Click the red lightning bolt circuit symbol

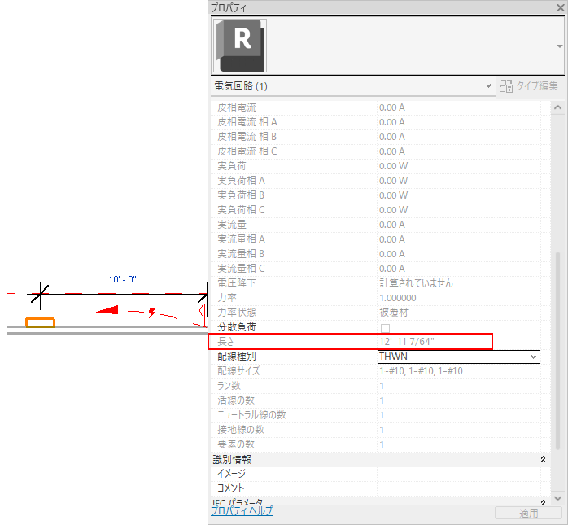click(152, 313)
